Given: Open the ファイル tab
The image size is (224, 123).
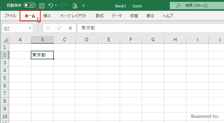Looking at the screenshot, I should coord(10,16).
